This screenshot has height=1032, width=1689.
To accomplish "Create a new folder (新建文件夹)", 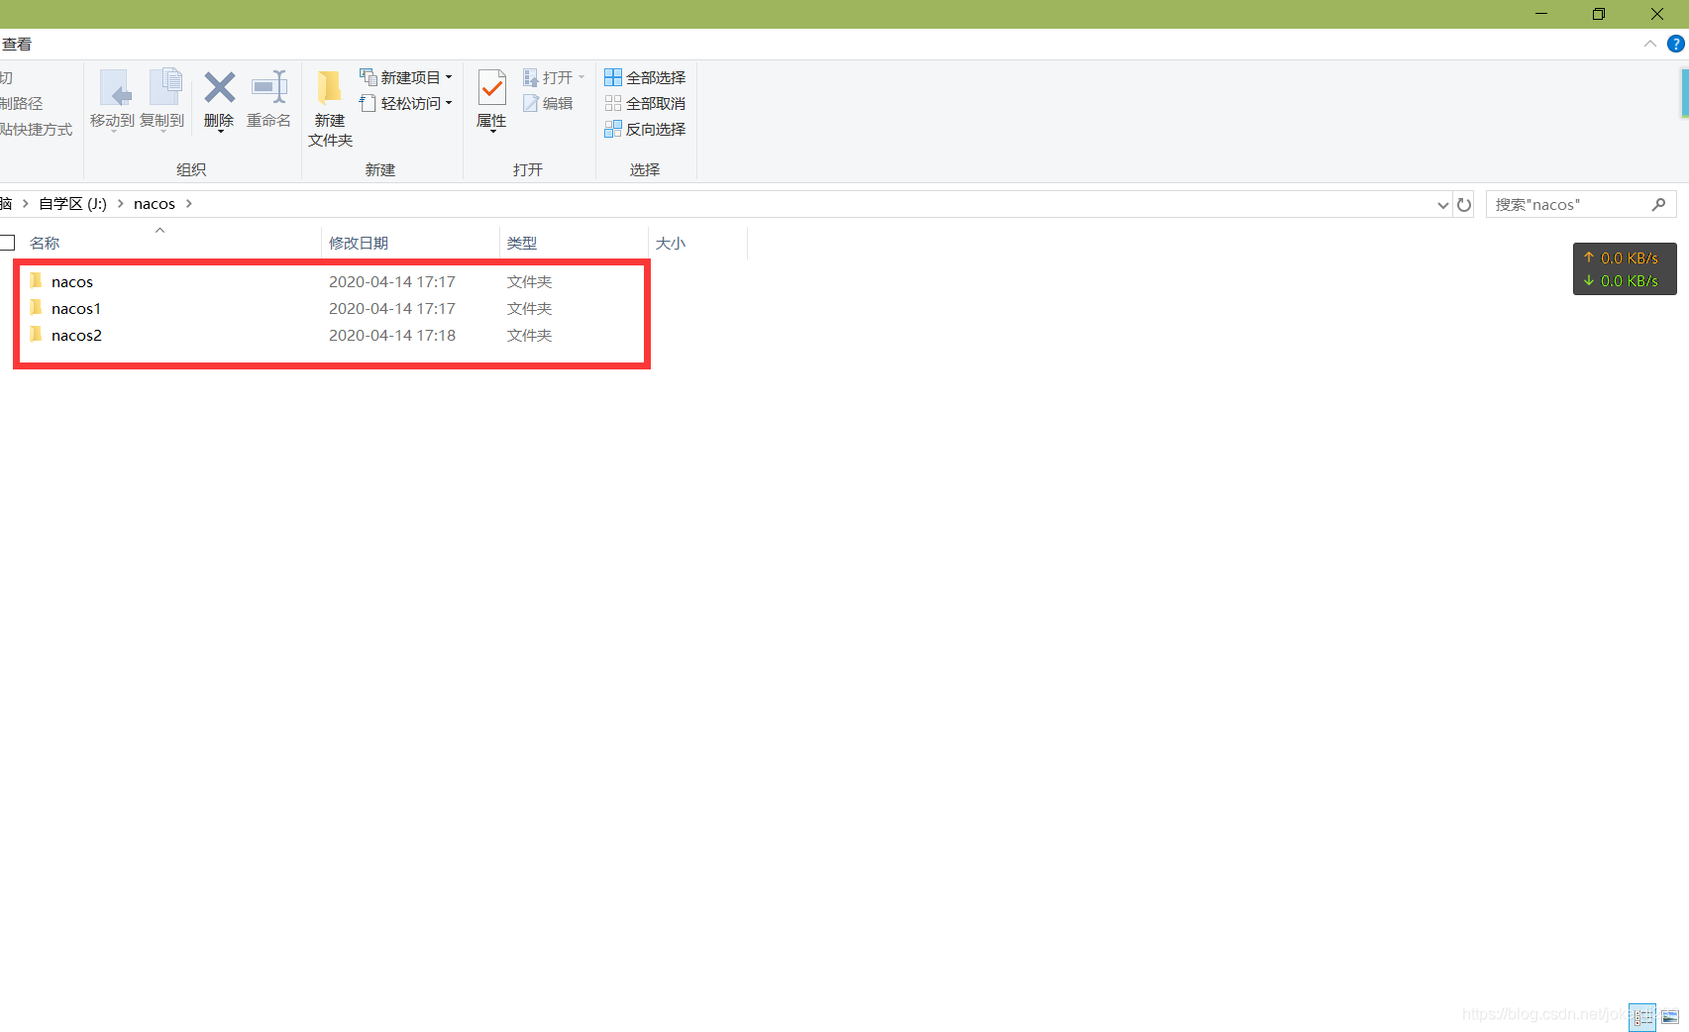I will tap(330, 108).
